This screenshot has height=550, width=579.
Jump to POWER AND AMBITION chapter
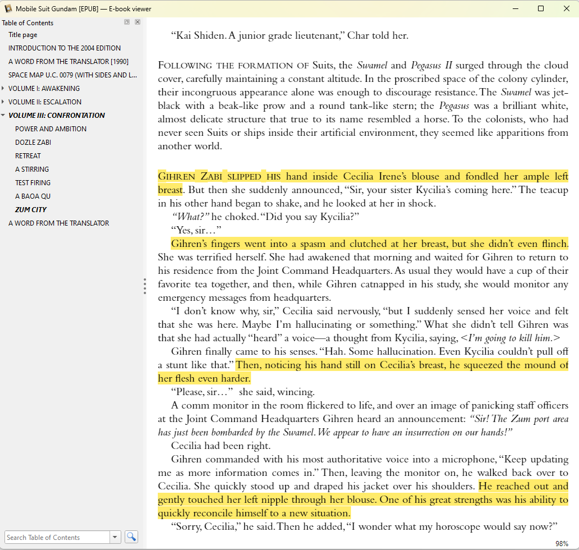pos(51,129)
